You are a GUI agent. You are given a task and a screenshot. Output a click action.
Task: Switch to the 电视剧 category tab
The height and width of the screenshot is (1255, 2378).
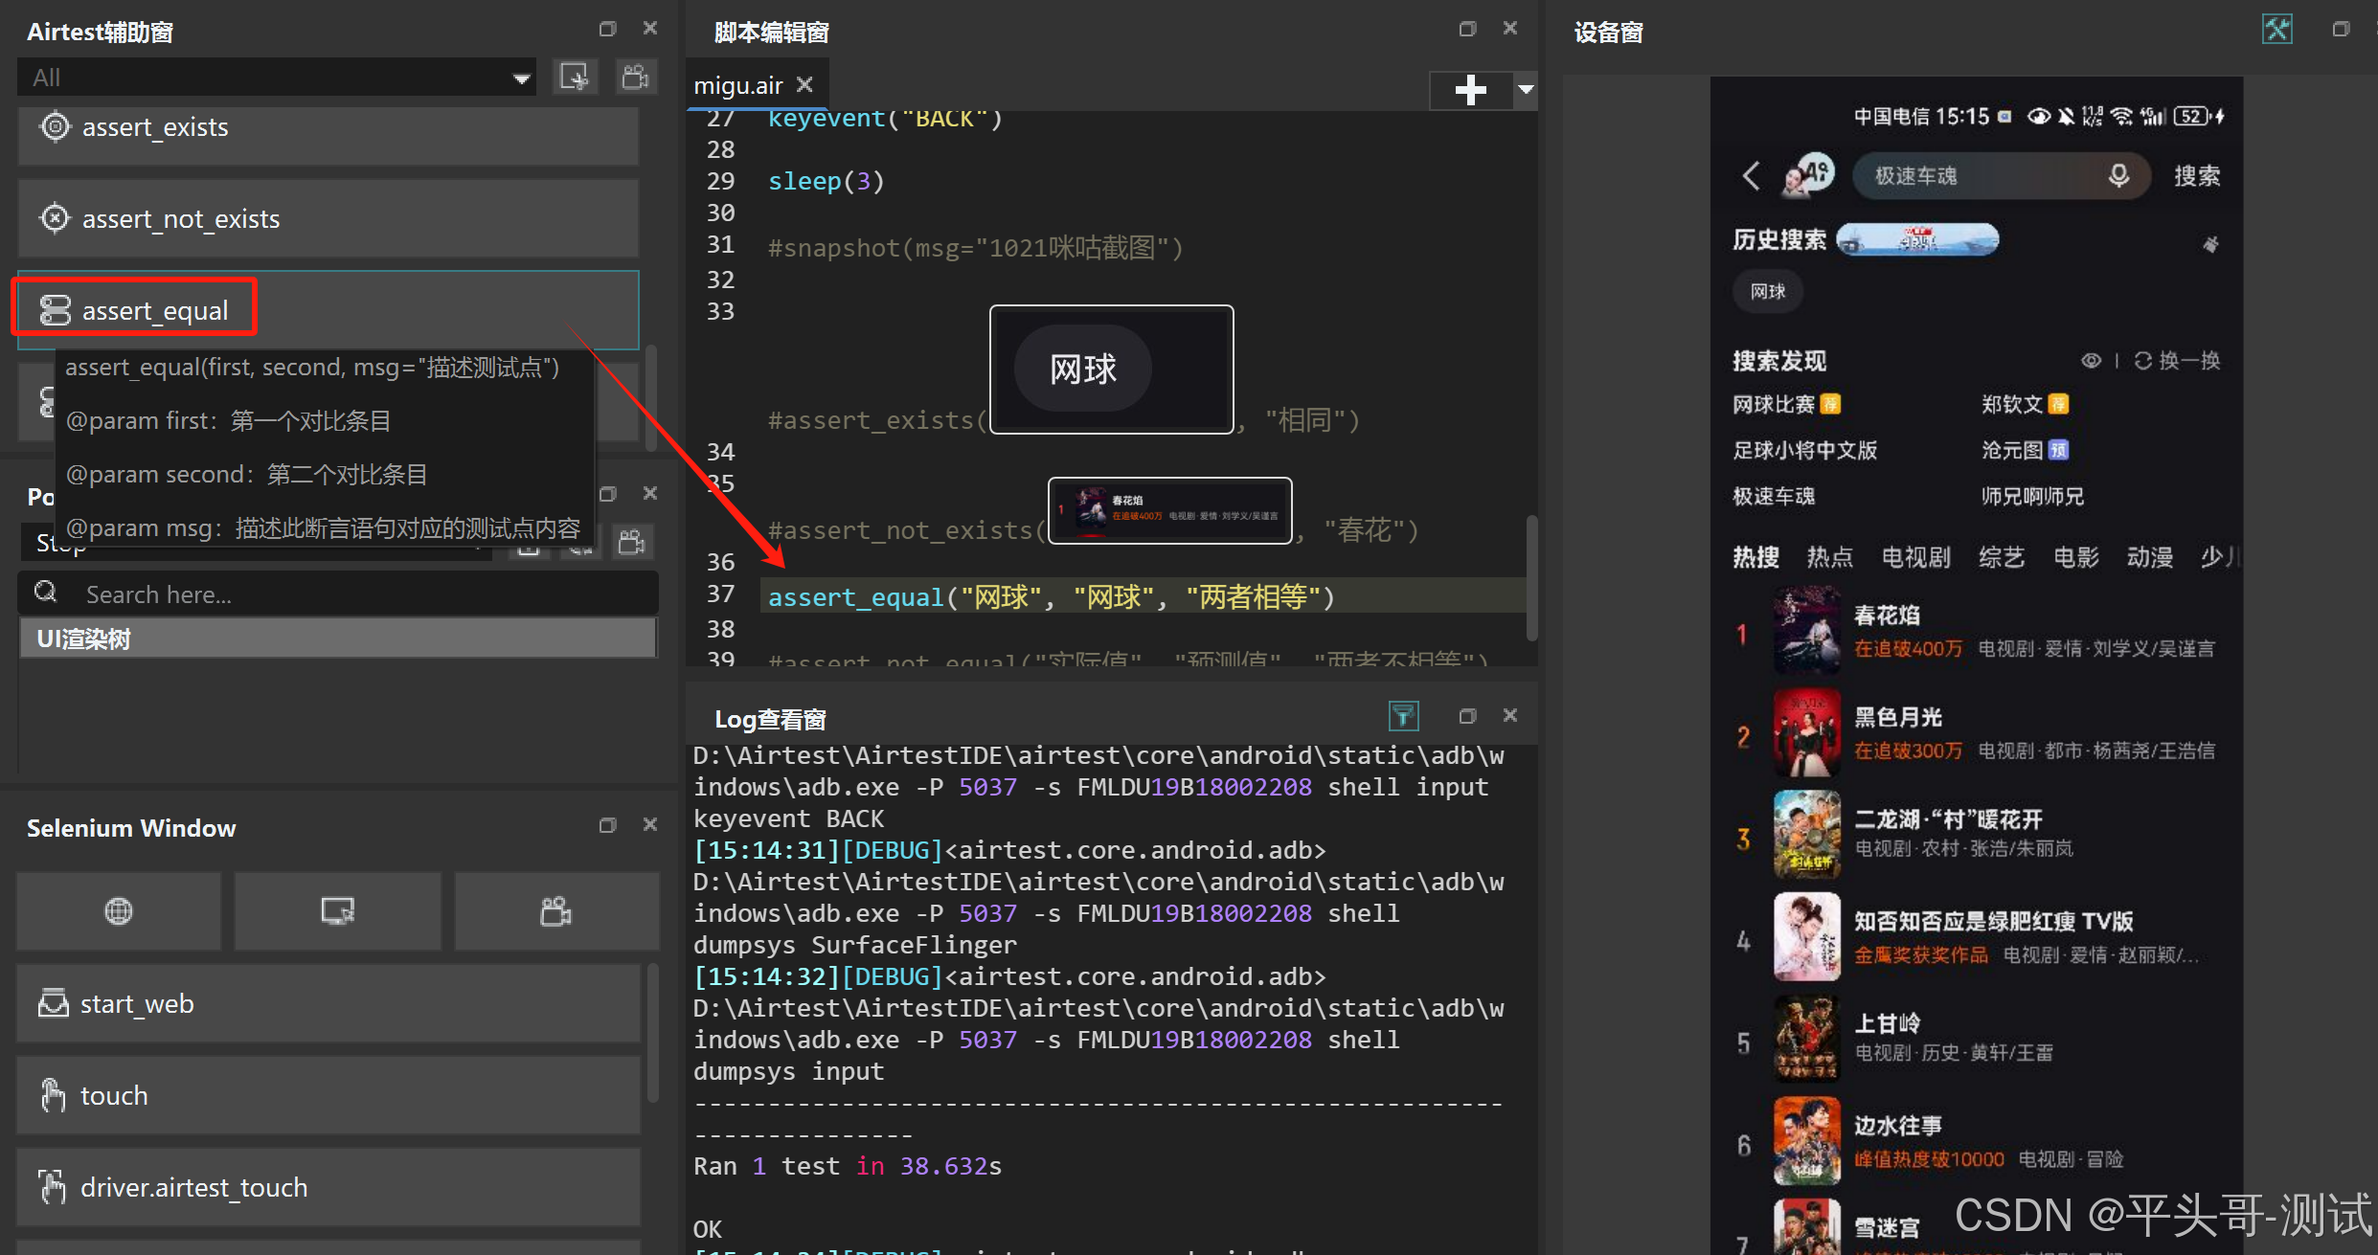point(1915,557)
